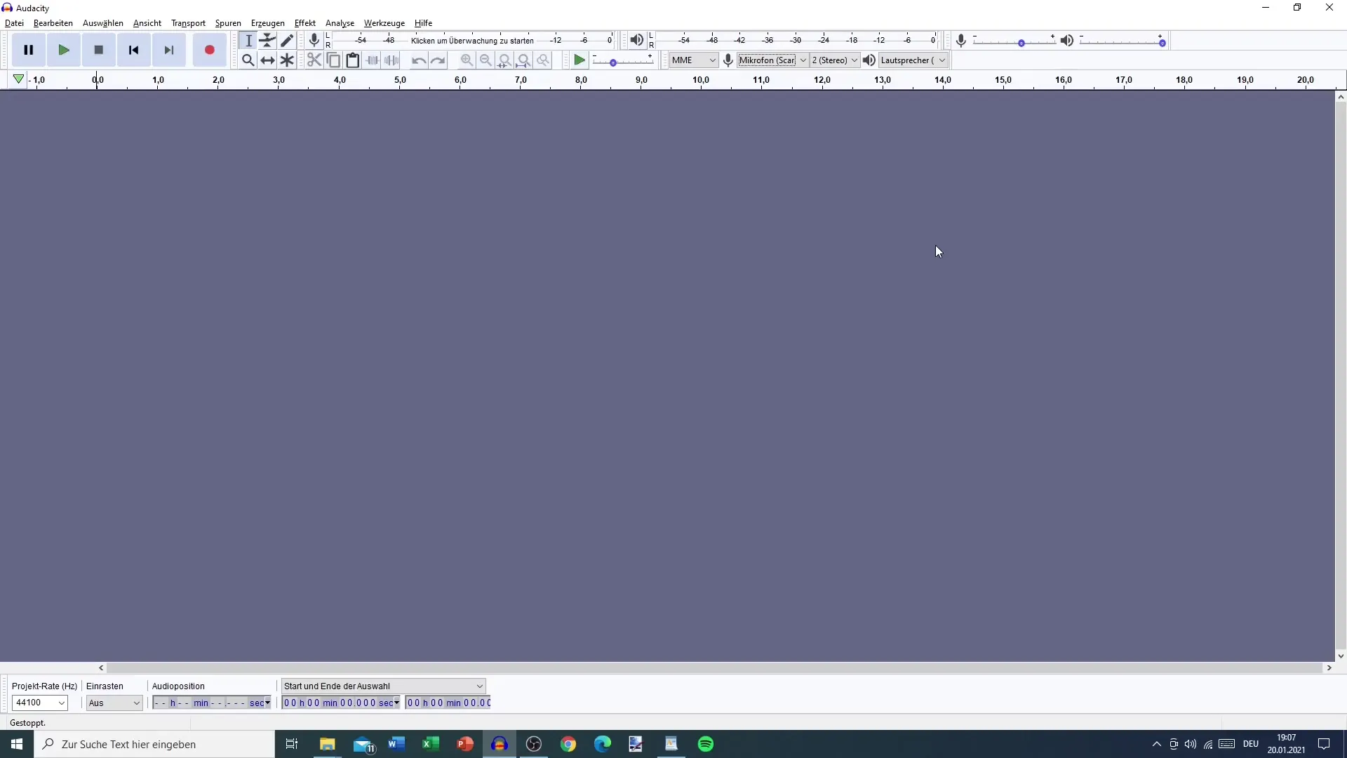This screenshot has height=758, width=1347.
Task: Select the Time Shift tool
Action: 267,60
